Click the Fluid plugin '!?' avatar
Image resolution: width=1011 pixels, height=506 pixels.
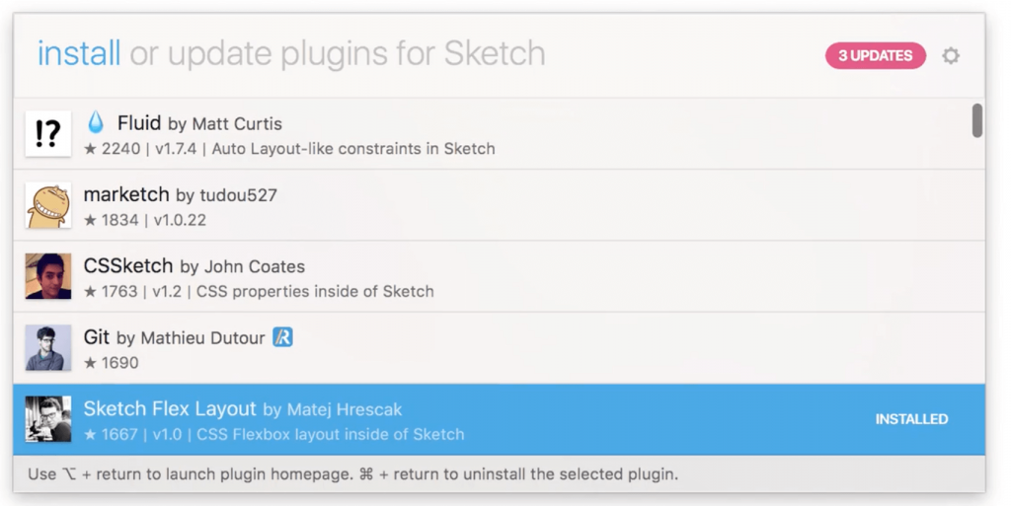[47, 134]
